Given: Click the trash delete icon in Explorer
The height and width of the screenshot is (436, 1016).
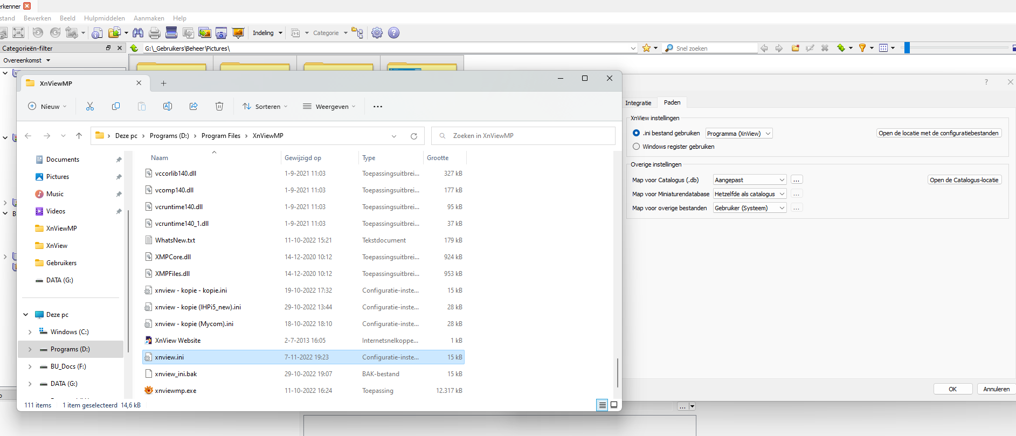Looking at the screenshot, I should pyautogui.click(x=219, y=107).
